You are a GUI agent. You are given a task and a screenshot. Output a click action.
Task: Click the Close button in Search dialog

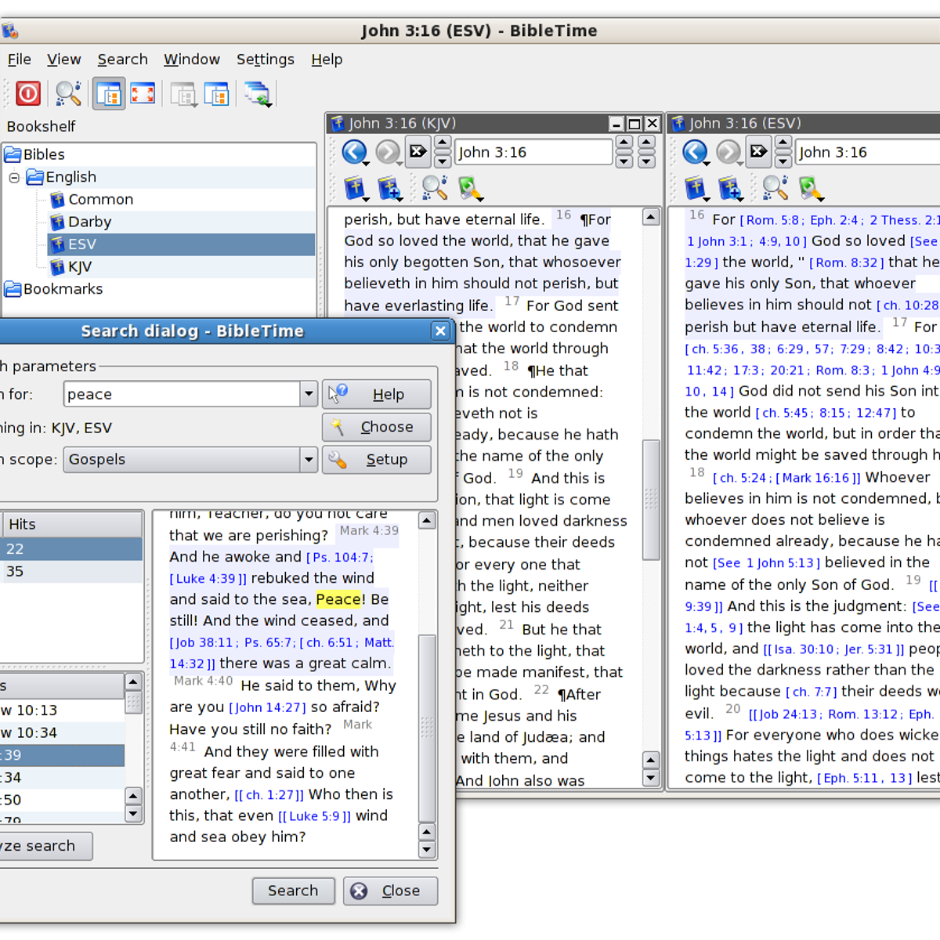(x=390, y=891)
